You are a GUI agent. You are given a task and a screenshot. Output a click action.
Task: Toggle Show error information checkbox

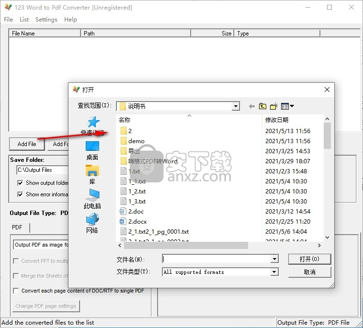(x=20, y=194)
